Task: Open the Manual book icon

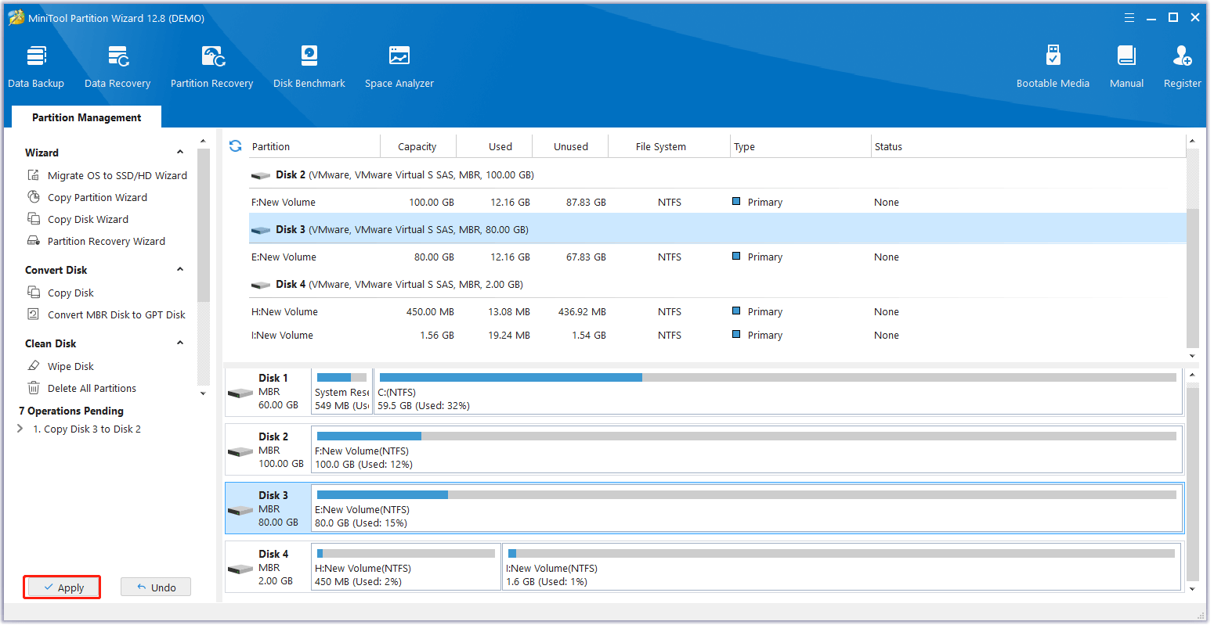Action: (x=1126, y=56)
